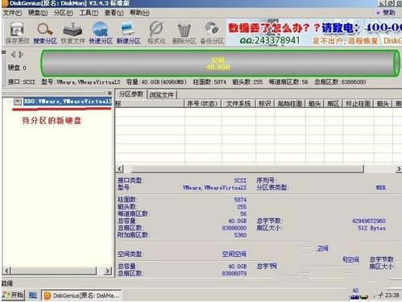402x302 pixels.
Task: Switch to the 浏览文件 browse files tab
Action: [162, 94]
